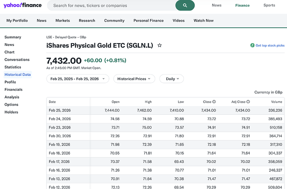Click the green search magnifier button

point(182,5)
